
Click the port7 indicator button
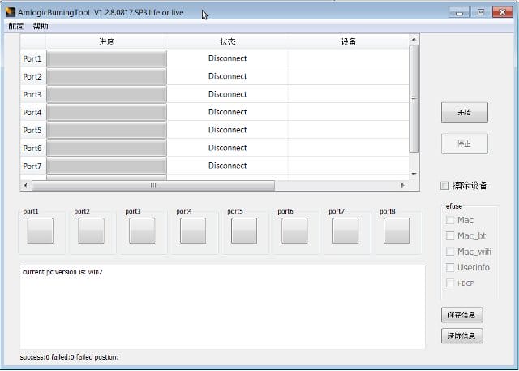pyautogui.click(x=345, y=231)
